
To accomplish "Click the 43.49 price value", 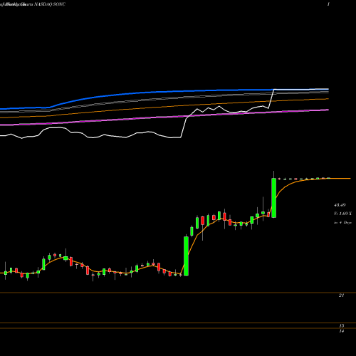I will tap(340, 204).
